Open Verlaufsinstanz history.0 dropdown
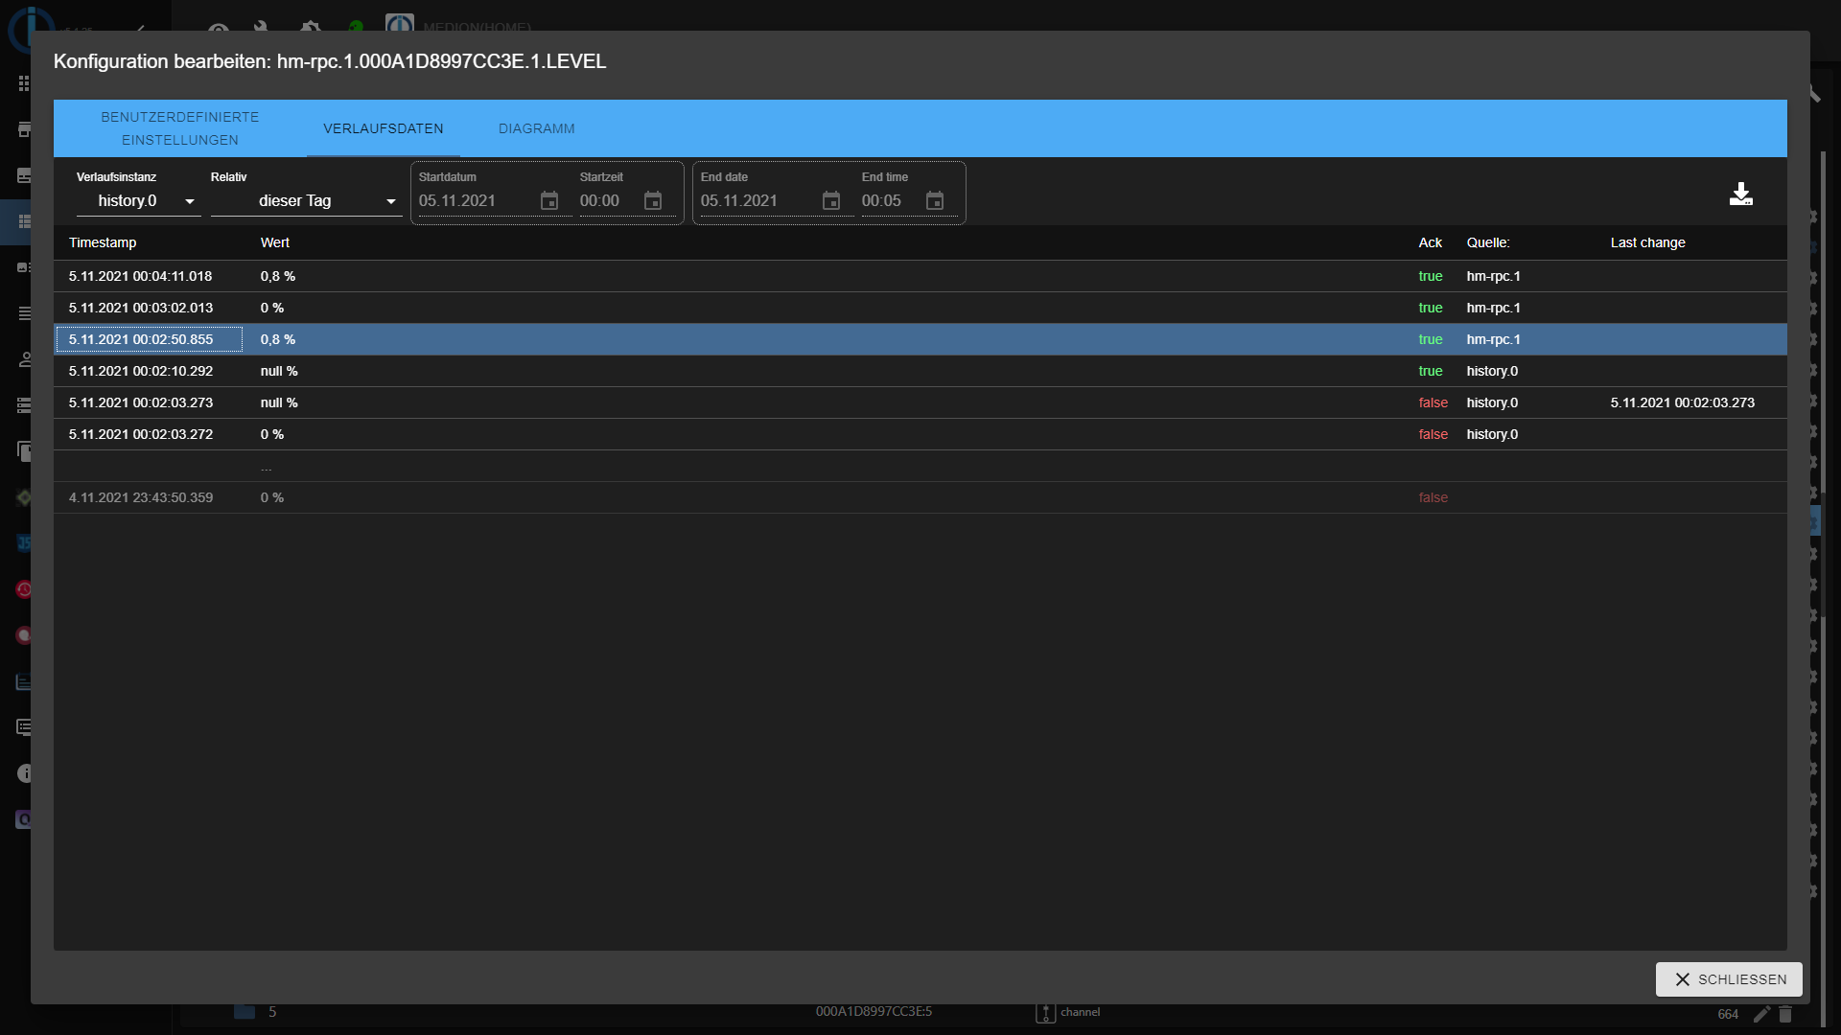The width and height of the screenshot is (1841, 1035). coord(139,201)
